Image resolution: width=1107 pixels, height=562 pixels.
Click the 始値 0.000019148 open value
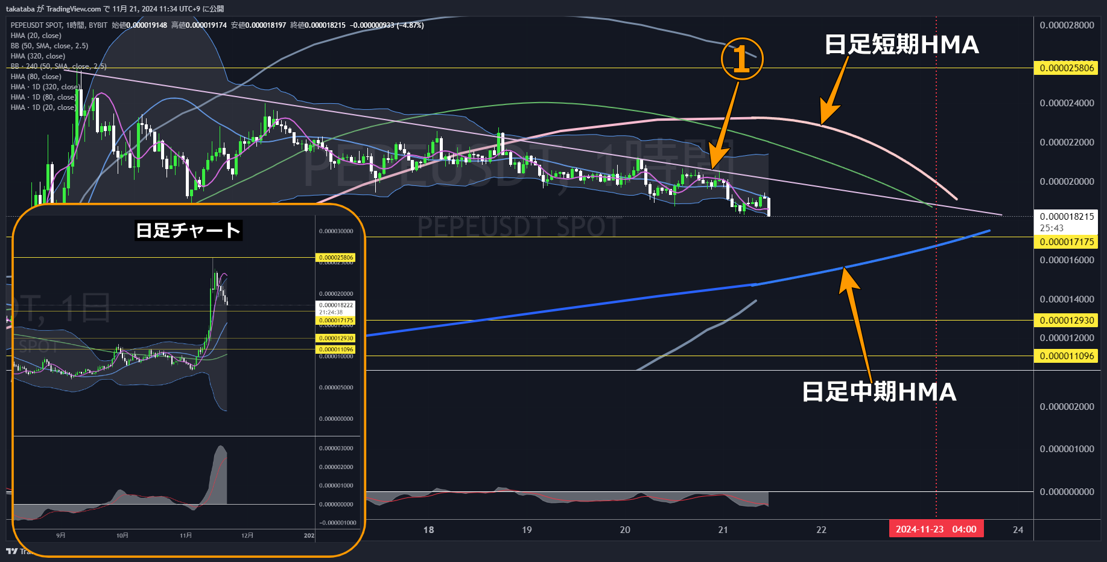tap(139, 25)
